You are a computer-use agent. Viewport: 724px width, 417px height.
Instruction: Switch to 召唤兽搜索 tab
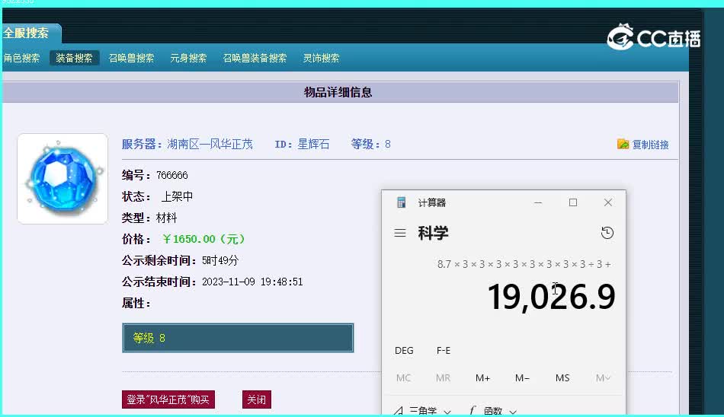(131, 58)
